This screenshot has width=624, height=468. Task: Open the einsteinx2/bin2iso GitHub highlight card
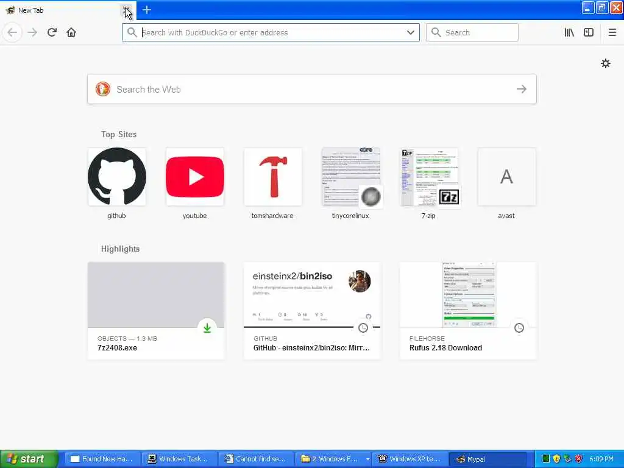tap(312, 310)
